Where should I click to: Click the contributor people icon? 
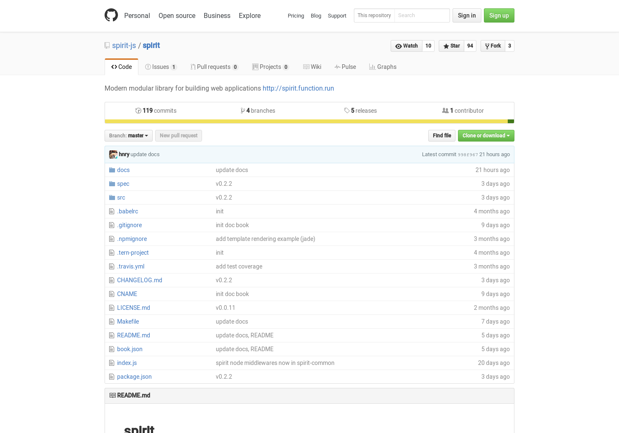[445, 111]
